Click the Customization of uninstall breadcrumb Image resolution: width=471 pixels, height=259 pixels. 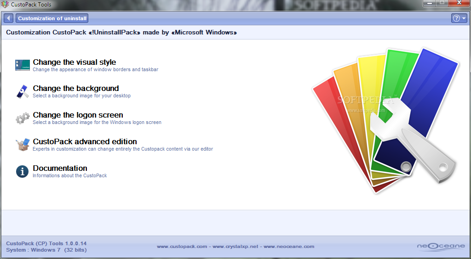pos(52,18)
